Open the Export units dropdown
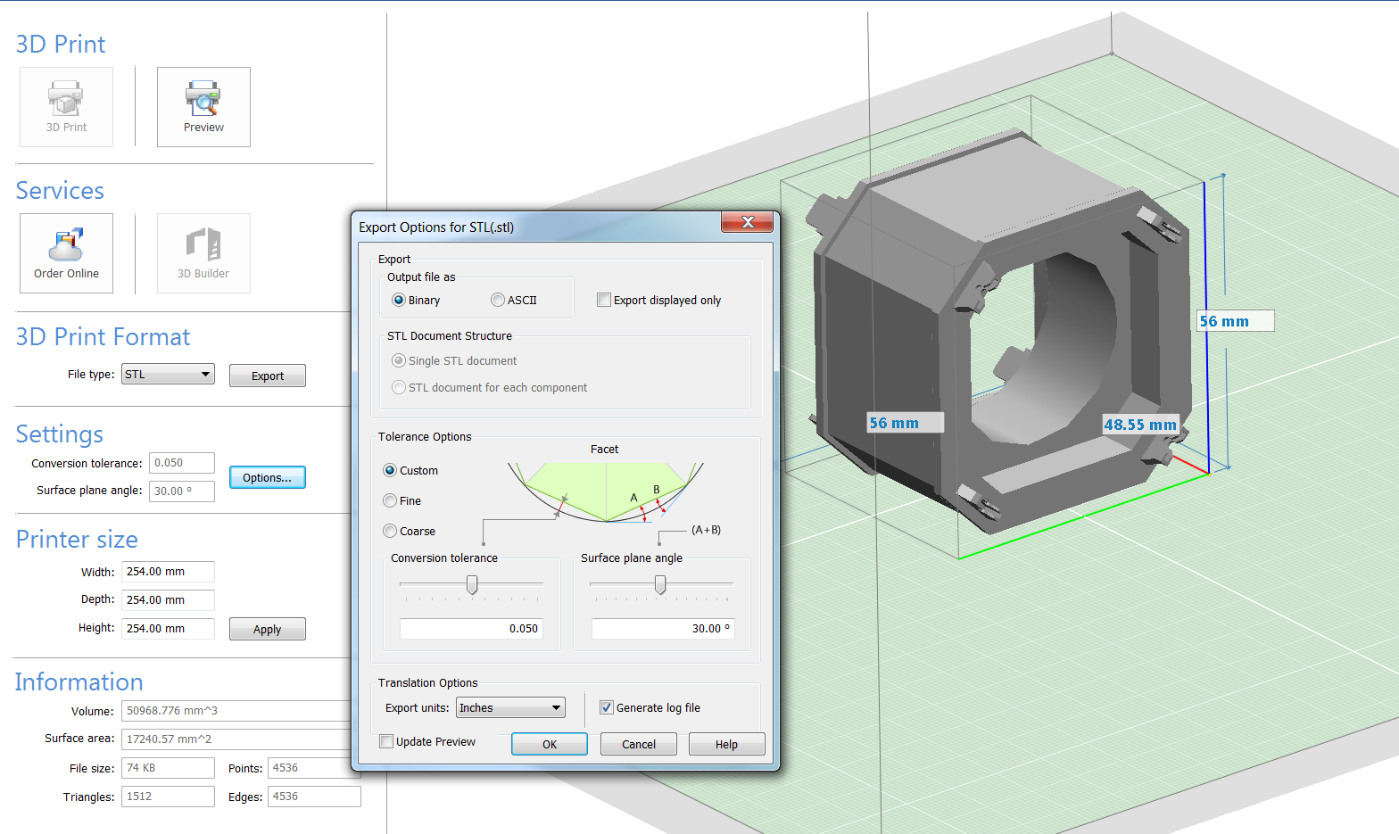The image size is (1399, 834). pyautogui.click(x=510, y=708)
